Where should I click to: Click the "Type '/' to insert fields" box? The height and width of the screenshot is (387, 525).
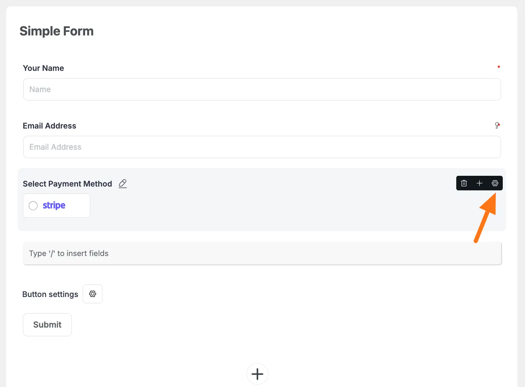coord(262,253)
